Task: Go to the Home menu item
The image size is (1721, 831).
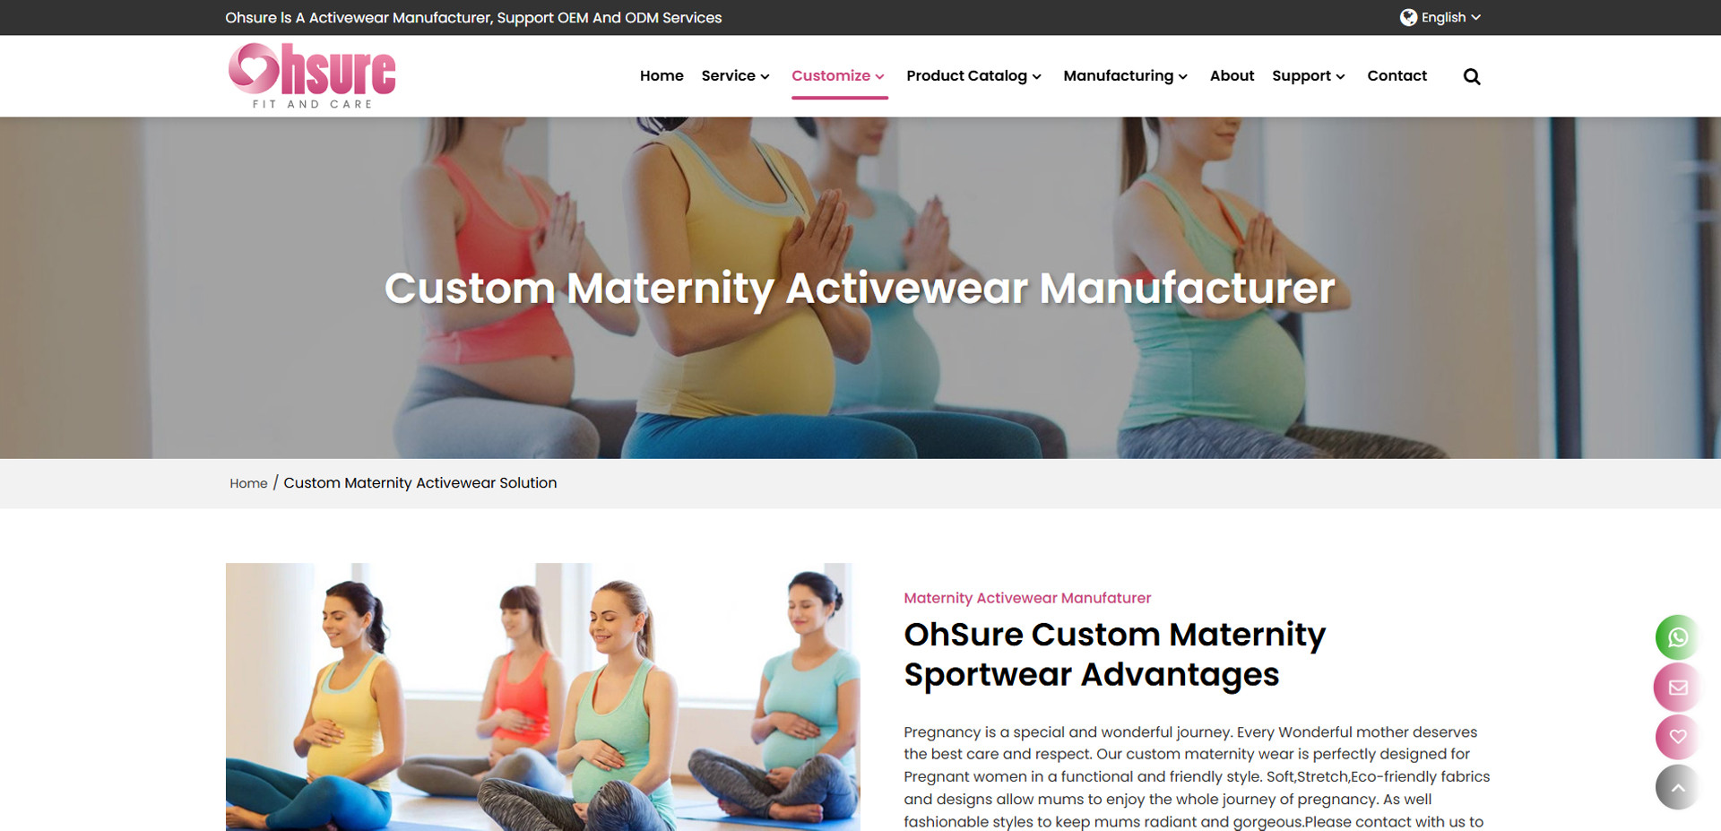Action: pyautogui.click(x=662, y=76)
